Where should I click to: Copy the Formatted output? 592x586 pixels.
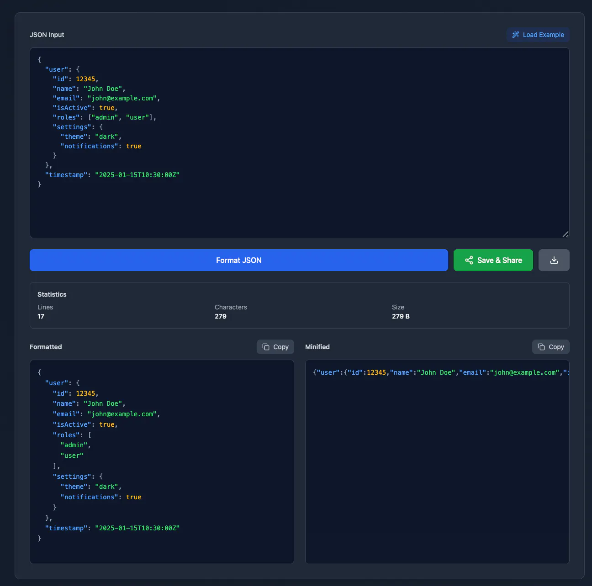point(275,347)
